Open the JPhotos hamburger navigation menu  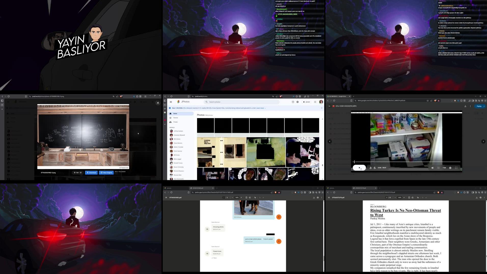171,102
